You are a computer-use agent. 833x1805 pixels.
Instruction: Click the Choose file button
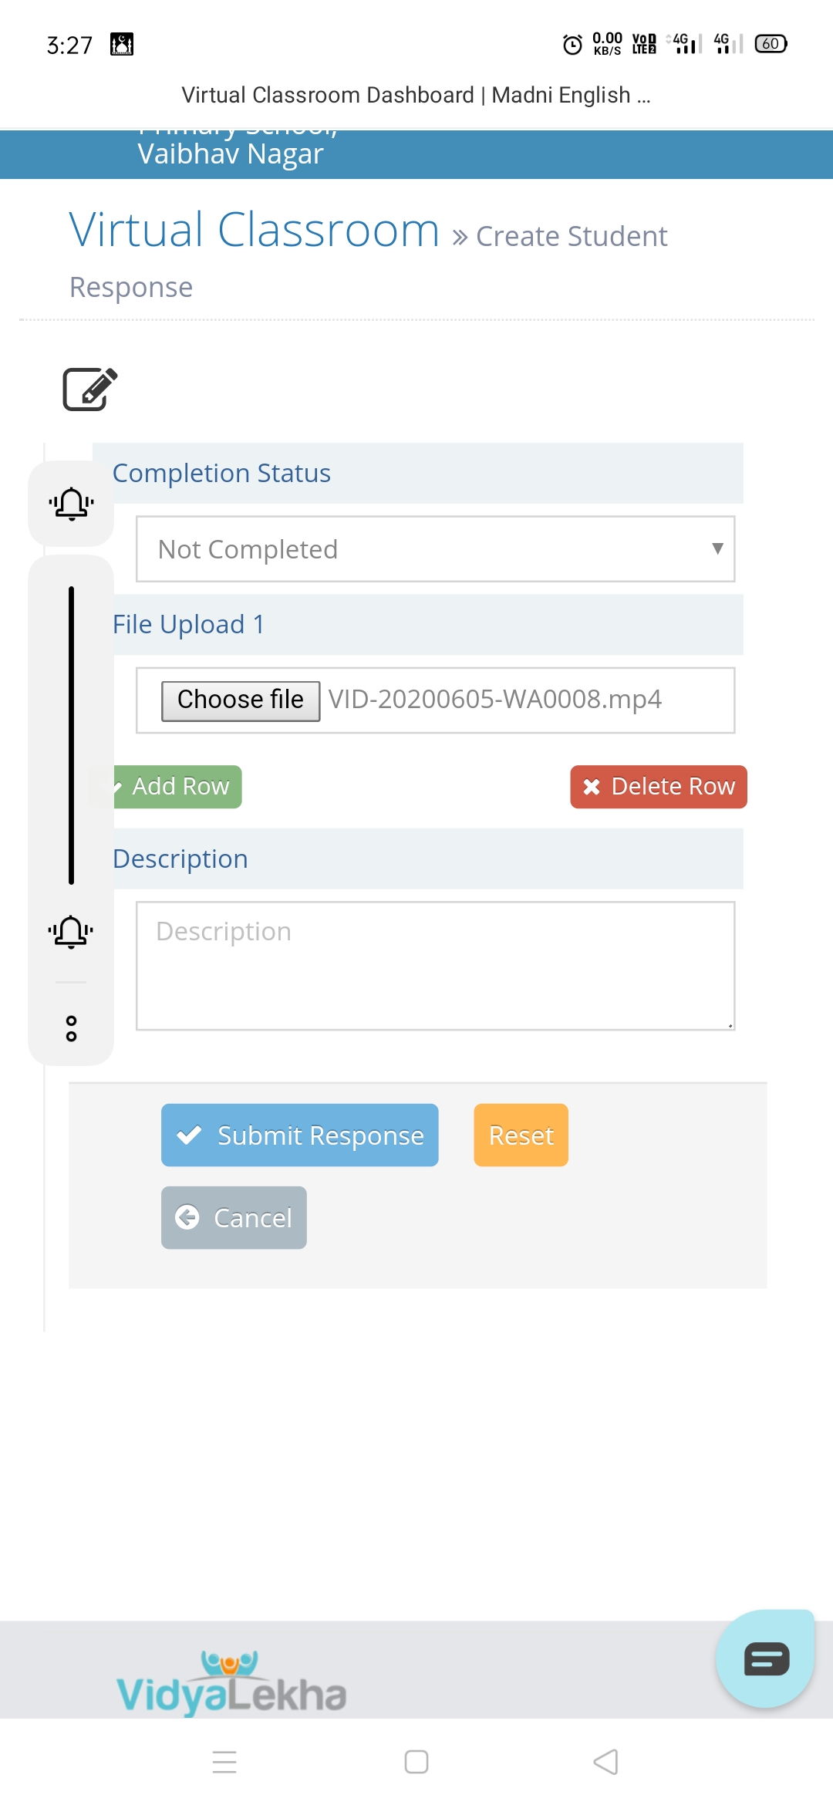241,700
